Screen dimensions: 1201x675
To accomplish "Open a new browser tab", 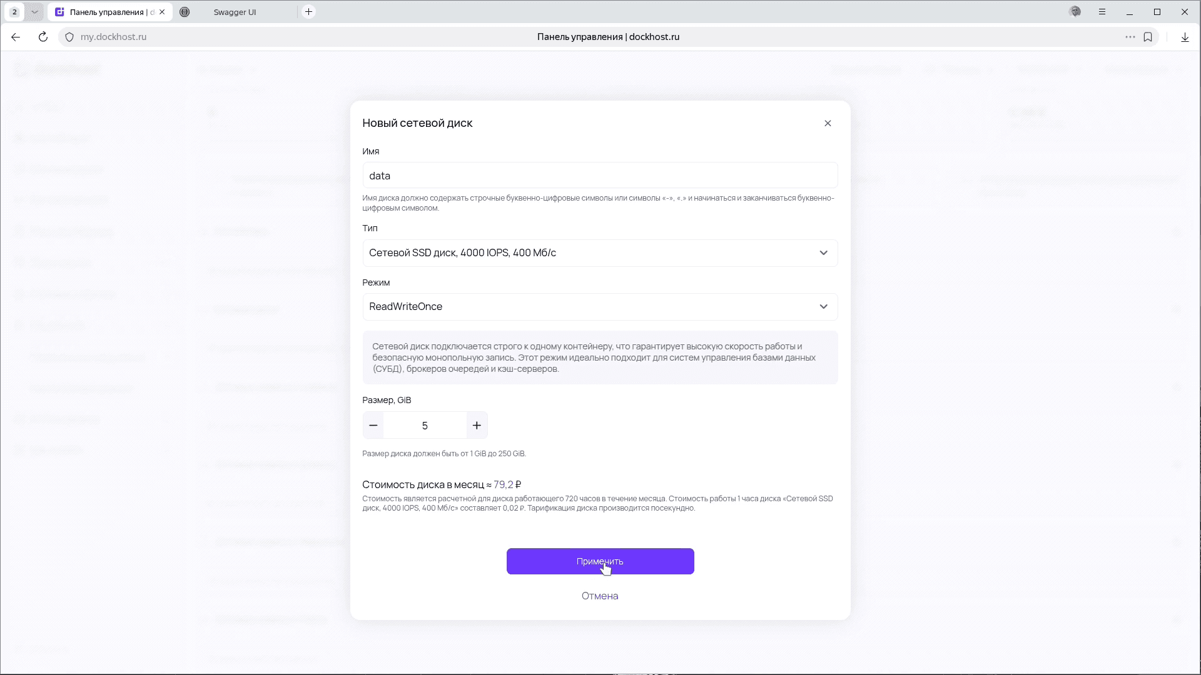I will pos(308,12).
